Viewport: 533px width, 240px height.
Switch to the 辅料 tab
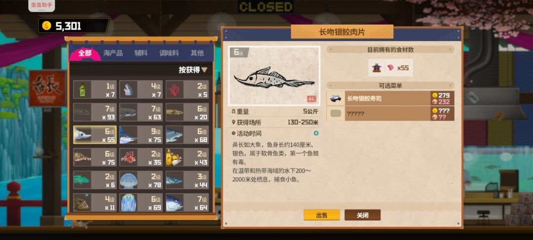point(141,53)
